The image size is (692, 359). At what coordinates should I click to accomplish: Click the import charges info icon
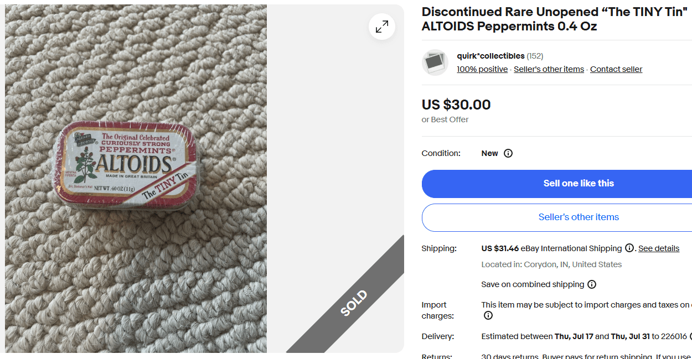488,315
